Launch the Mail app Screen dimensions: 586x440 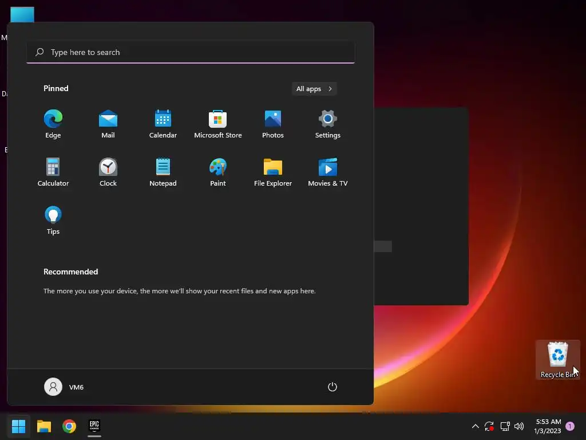pos(108,124)
